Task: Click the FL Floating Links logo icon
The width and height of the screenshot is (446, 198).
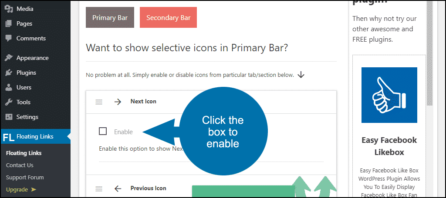Action: tap(9, 137)
